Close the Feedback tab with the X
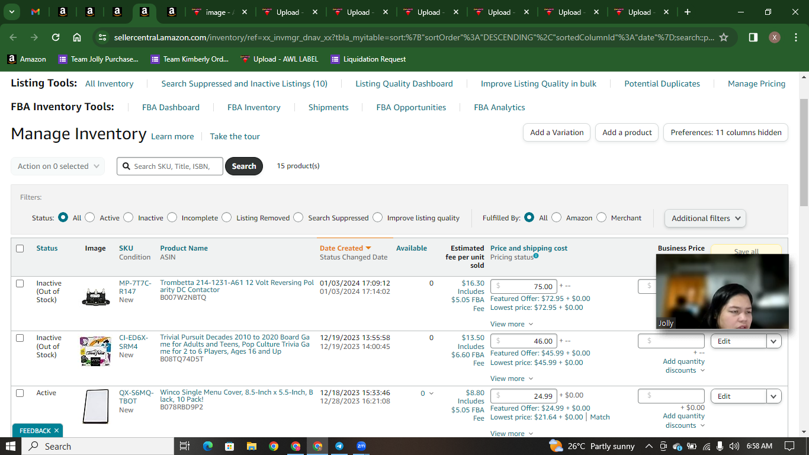The height and width of the screenshot is (455, 809). 56,431
